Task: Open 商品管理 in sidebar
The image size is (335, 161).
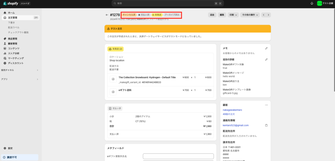Action: [x=12, y=39]
